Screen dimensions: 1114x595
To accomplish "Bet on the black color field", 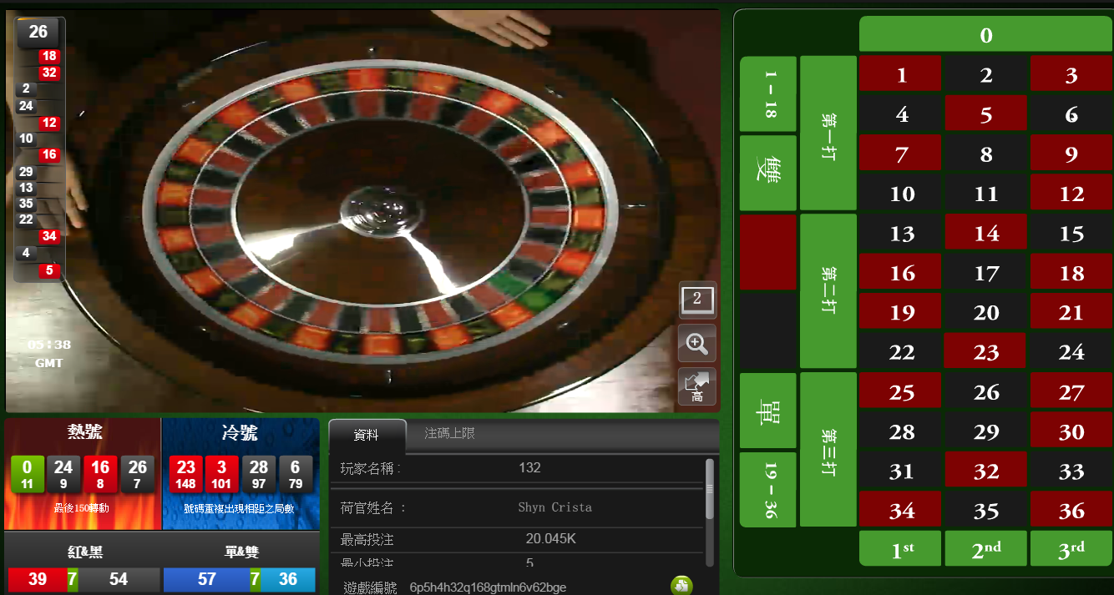I will 767,330.
